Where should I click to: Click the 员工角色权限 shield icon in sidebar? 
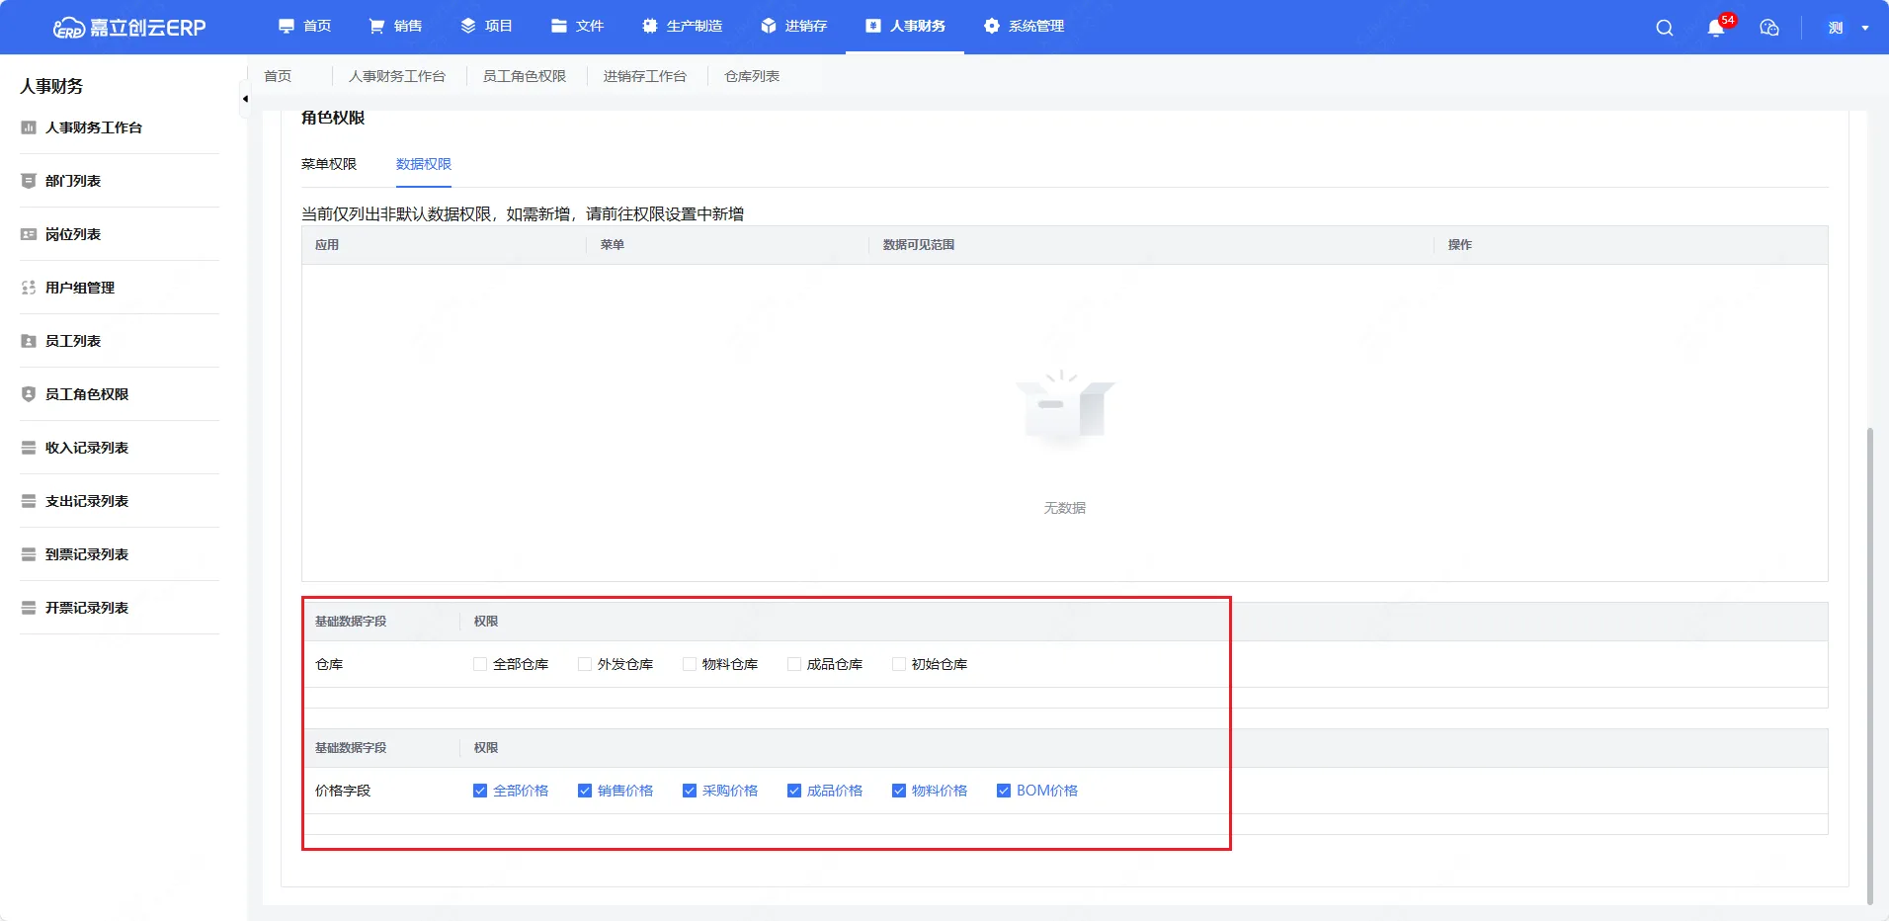pyautogui.click(x=29, y=394)
